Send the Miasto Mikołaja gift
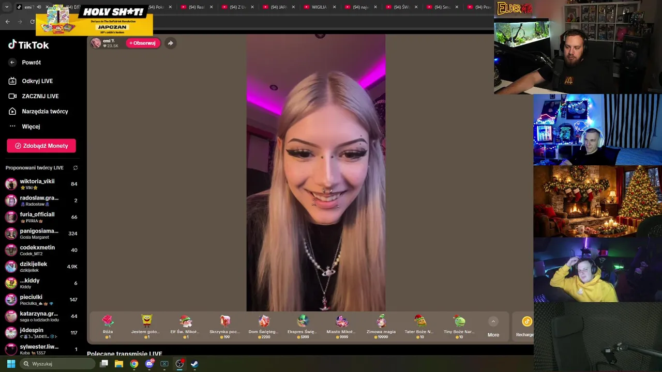 pos(341,327)
